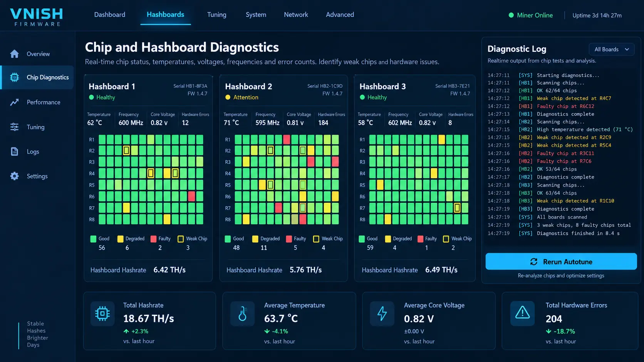This screenshot has height=362, width=644.
Task: Click Hashboard 2 hashrate value 5.76 TH/s
Action: click(306, 270)
